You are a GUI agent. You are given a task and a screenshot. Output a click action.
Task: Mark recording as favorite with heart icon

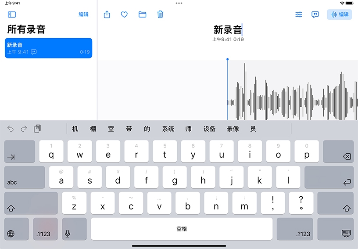coord(124,14)
